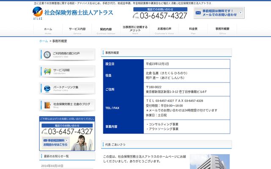
Task: Click the 休業日：土日祝 line
Action: click(156, 115)
